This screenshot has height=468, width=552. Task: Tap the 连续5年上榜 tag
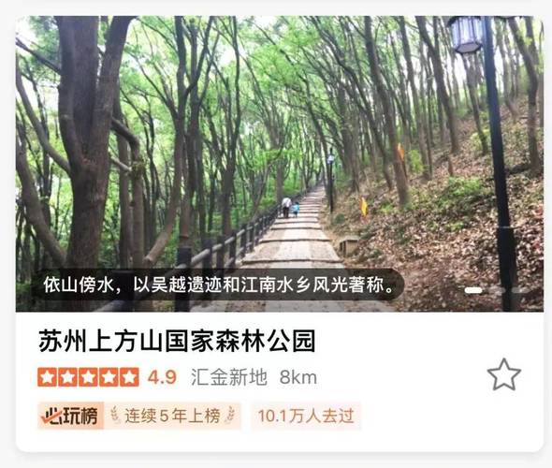(x=172, y=416)
